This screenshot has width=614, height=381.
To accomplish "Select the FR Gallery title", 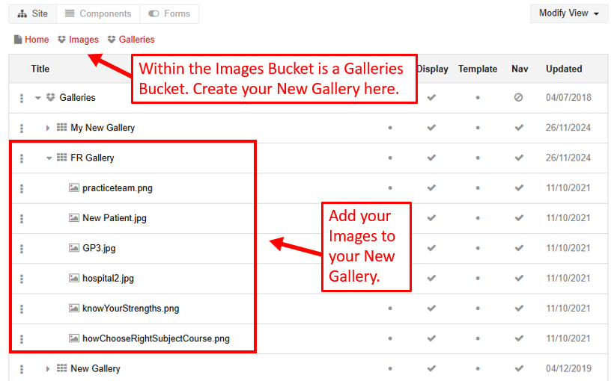I will 92,158.
